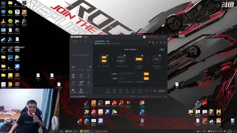
Task: Select the first tab in left panel
Action: pos(75,41)
